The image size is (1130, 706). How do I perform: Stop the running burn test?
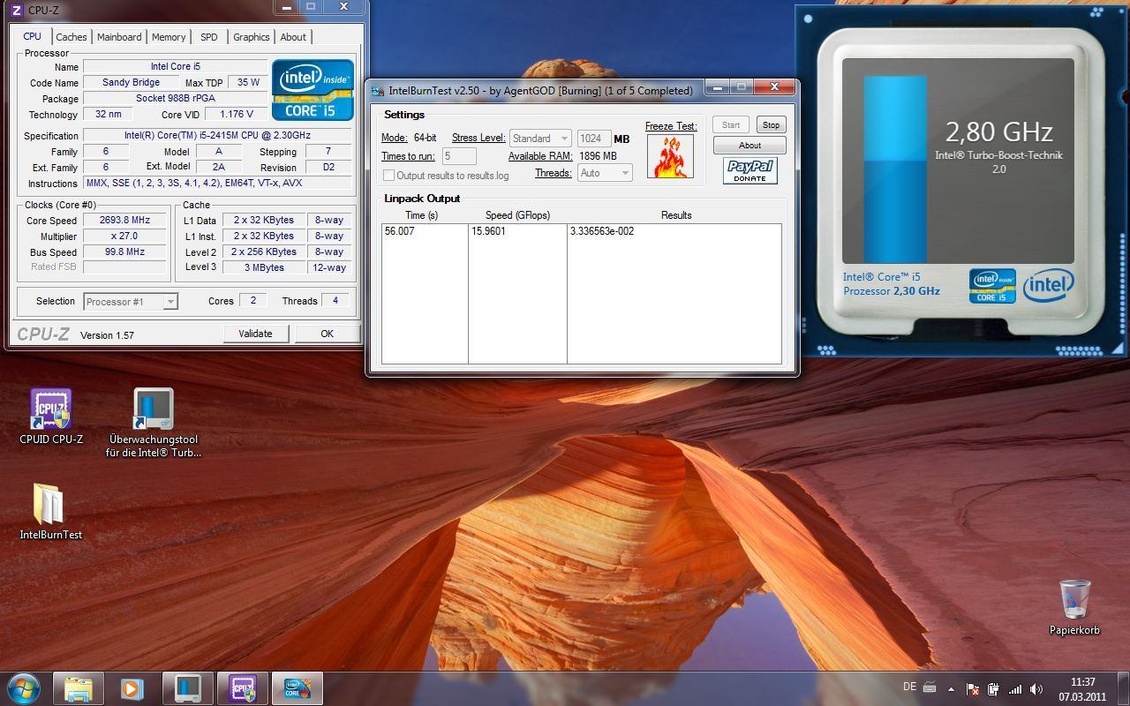pyautogui.click(x=771, y=124)
